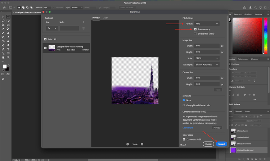Add a new export size with plus icon
Image resolution: width=270 pixels, height=161 pixels.
[x=84, y=22]
